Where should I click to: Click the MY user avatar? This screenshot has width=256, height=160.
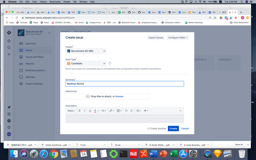pyautogui.click(x=9, y=134)
